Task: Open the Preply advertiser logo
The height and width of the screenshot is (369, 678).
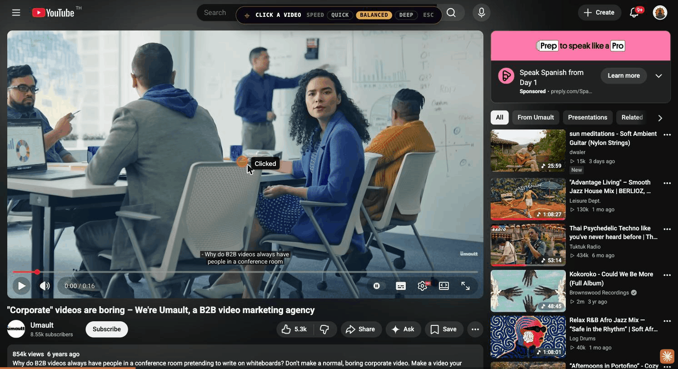Action: tap(506, 75)
